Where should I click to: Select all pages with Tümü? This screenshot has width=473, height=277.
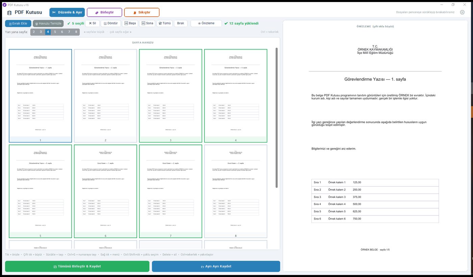click(165, 23)
